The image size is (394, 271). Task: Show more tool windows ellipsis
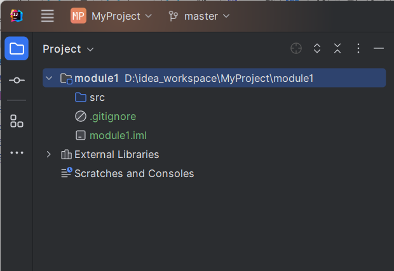[x=17, y=152]
